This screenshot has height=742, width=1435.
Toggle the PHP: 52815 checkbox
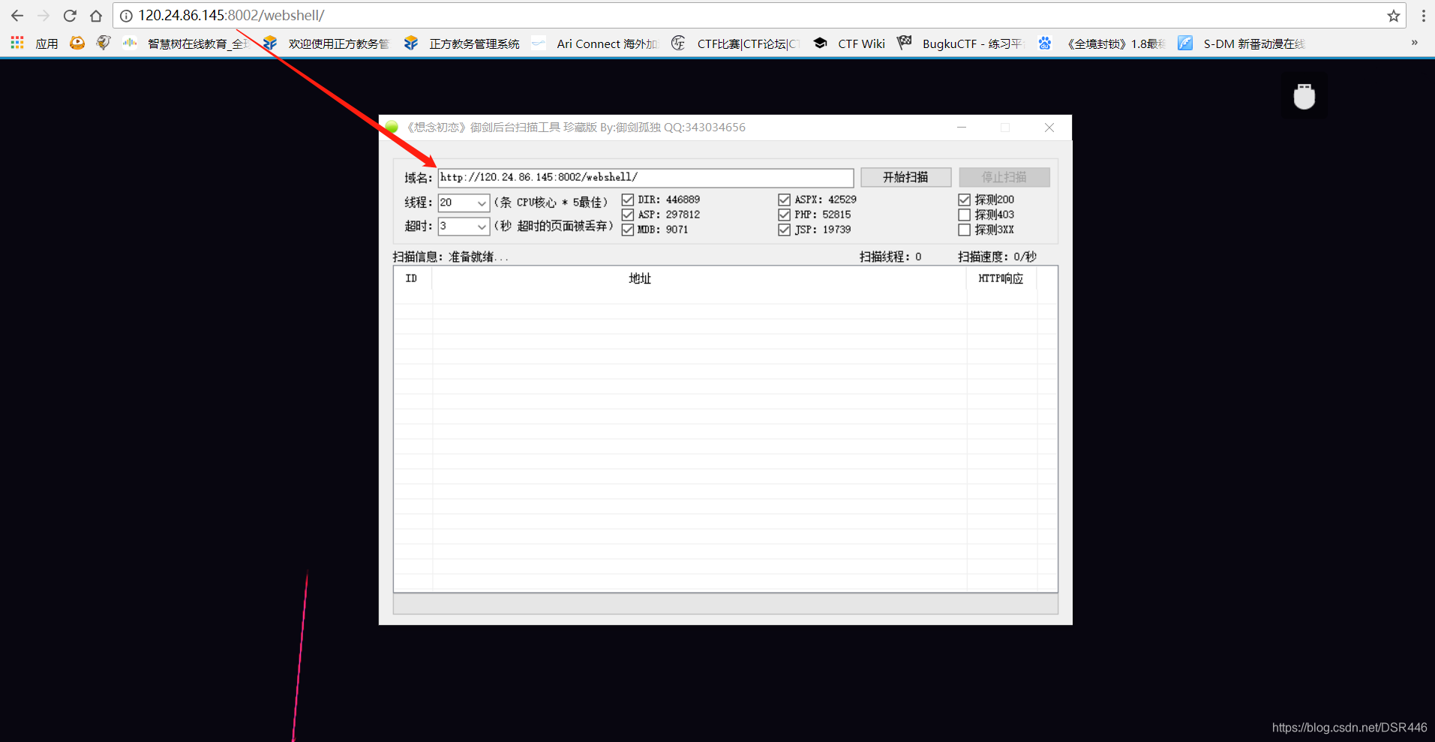click(x=784, y=215)
